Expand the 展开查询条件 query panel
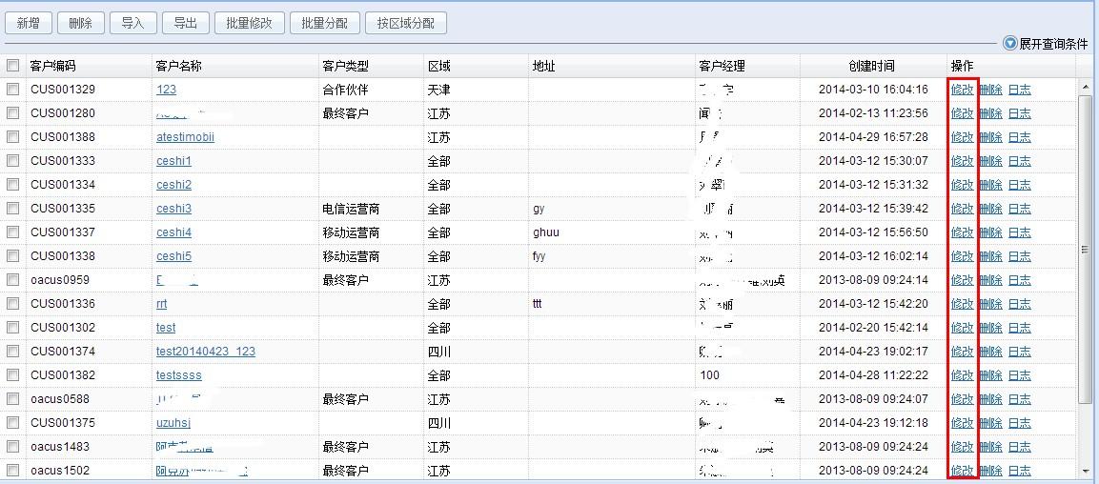 coord(1053,44)
